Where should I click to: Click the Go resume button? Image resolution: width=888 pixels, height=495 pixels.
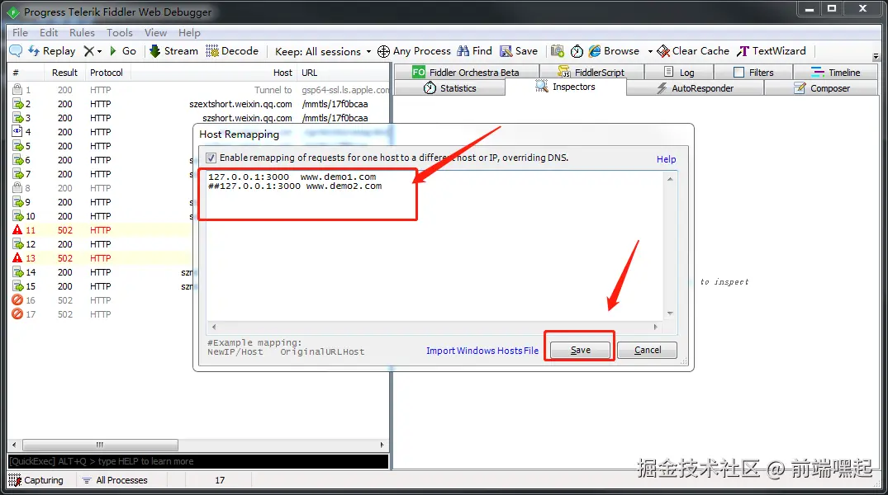pyautogui.click(x=122, y=51)
